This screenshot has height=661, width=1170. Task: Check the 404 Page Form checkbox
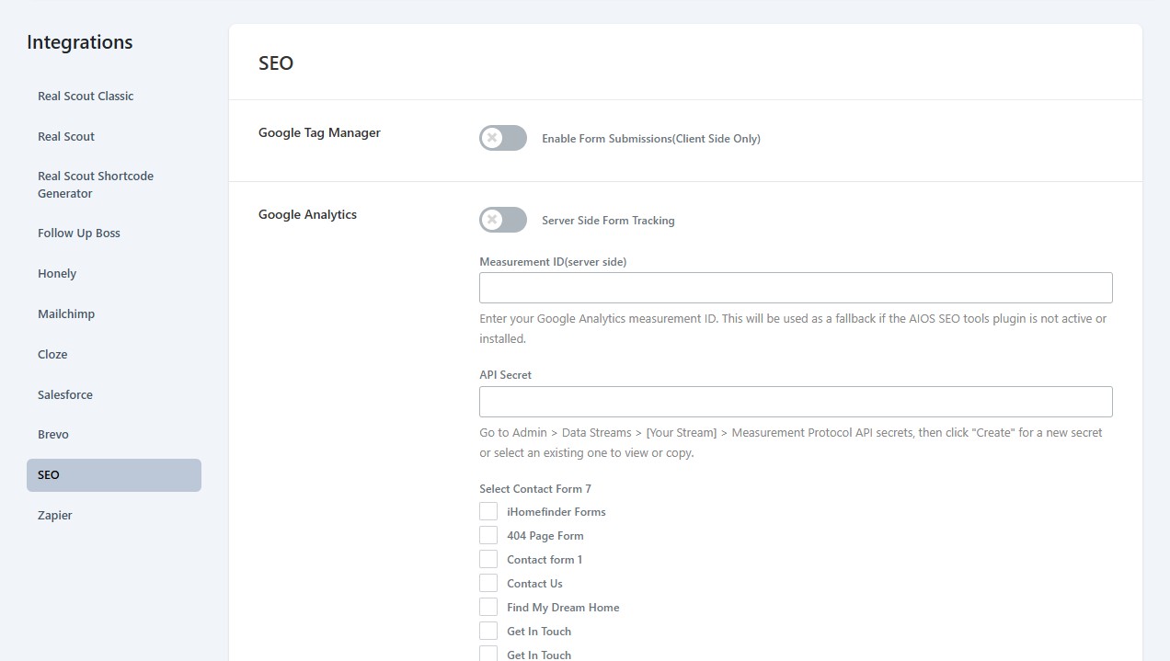488,535
